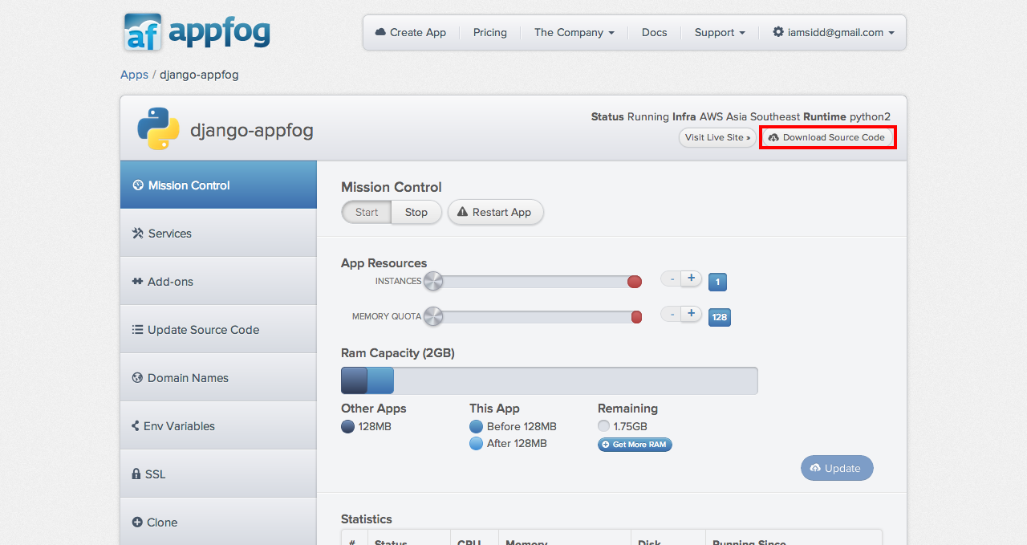Open the Pricing page

coord(490,32)
